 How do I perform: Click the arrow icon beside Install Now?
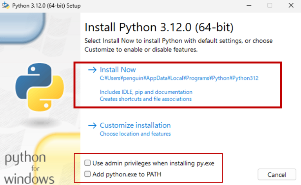click(92, 70)
